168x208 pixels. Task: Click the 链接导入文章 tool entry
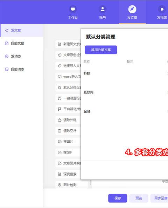[68, 66]
